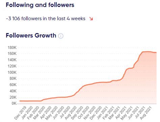Click the 100K y-axis label
Screen dimensions: 160x122
12,72
